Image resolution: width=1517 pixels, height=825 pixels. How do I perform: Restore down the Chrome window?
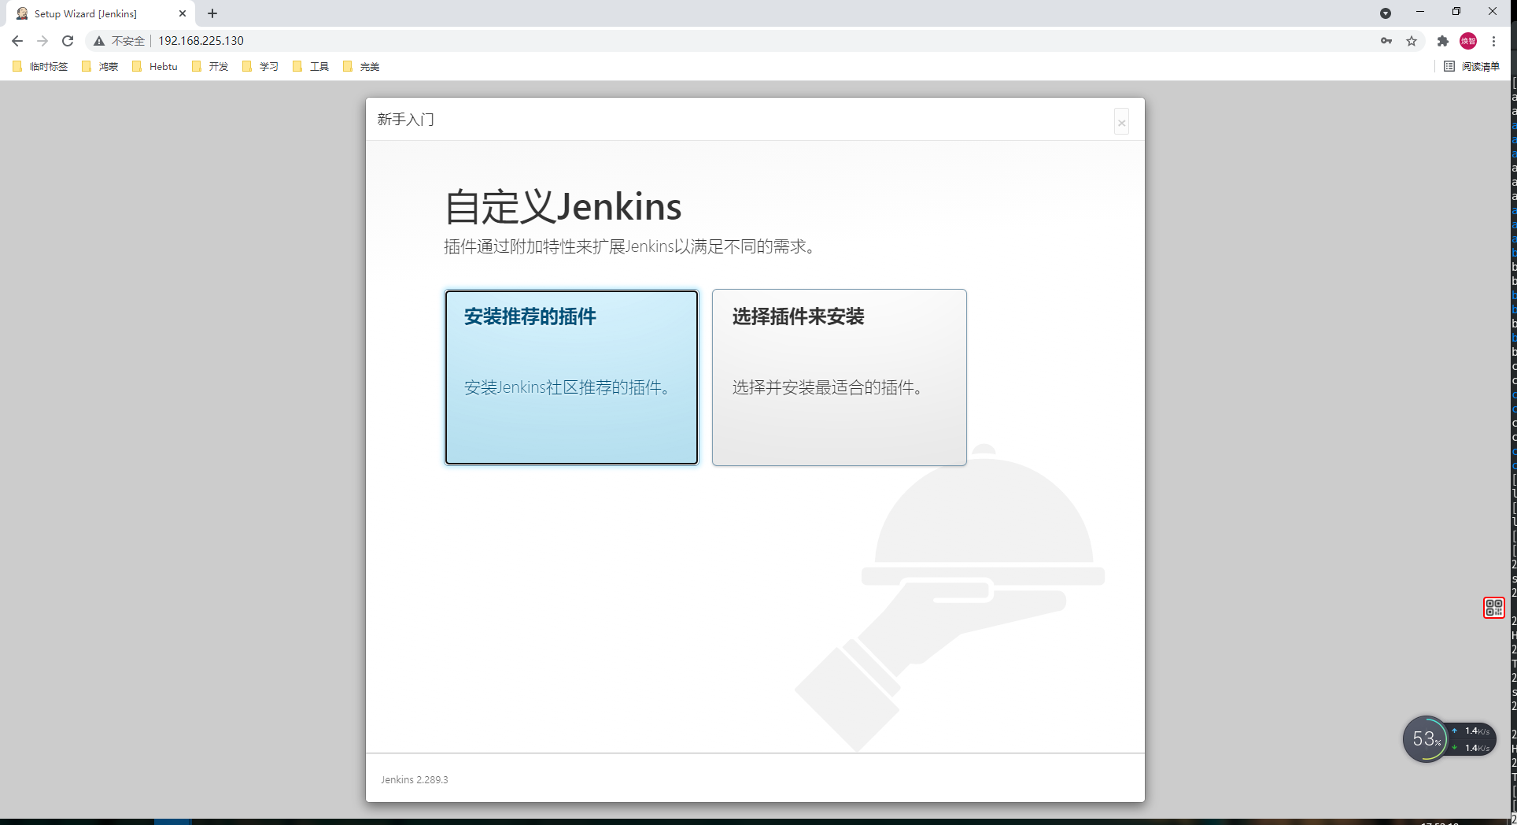[1456, 12]
